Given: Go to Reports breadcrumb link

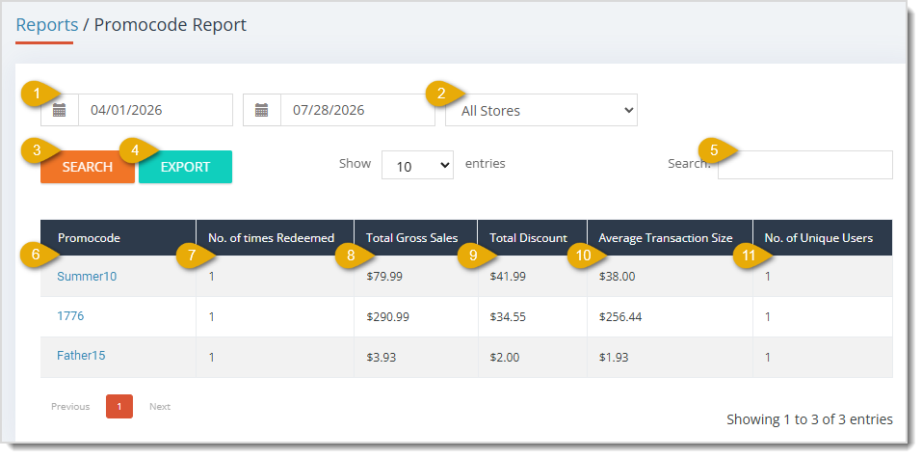Looking at the screenshot, I should pos(47,25).
